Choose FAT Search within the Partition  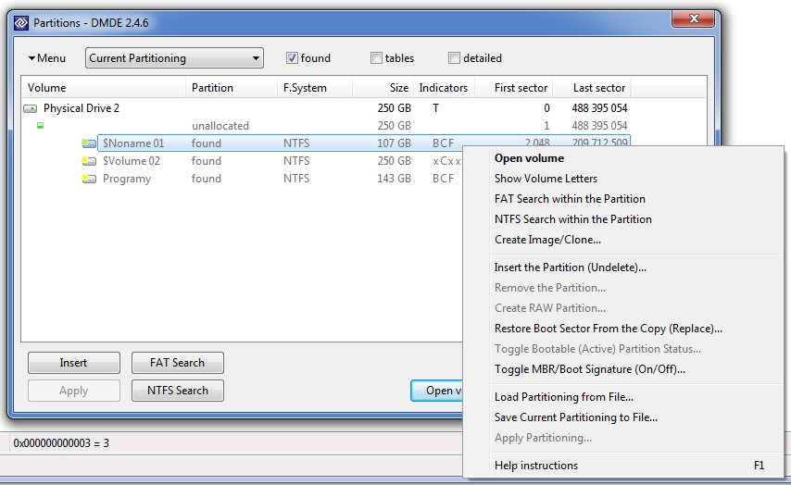tap(623, 199)
